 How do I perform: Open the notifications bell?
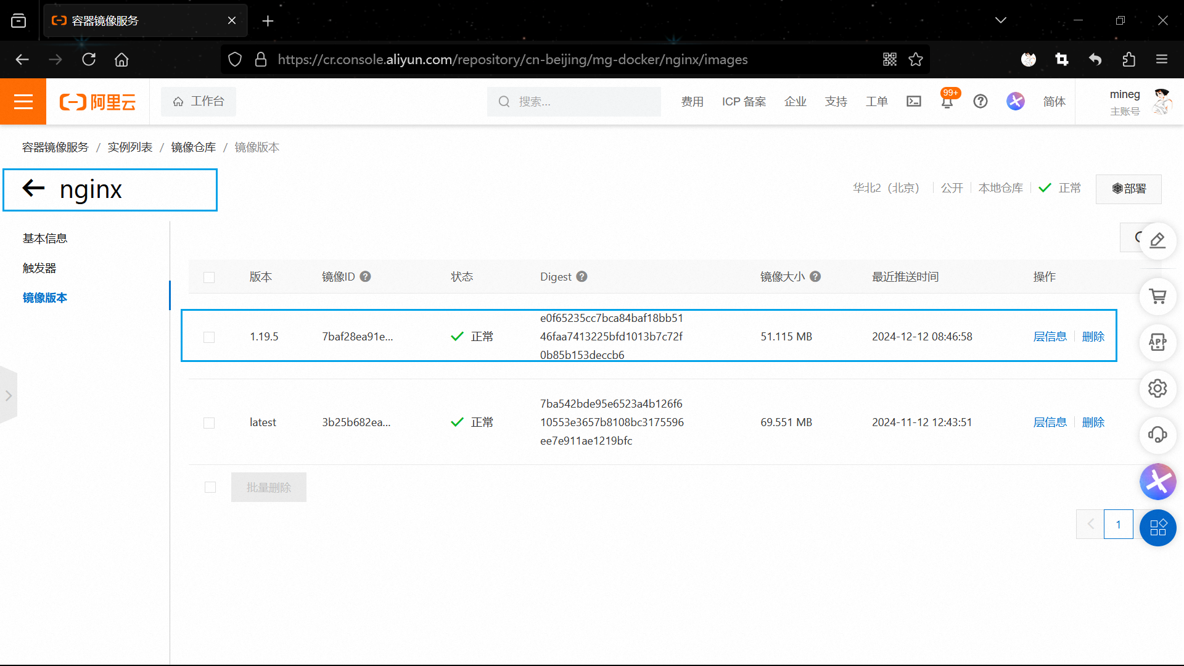click(947, 102)
